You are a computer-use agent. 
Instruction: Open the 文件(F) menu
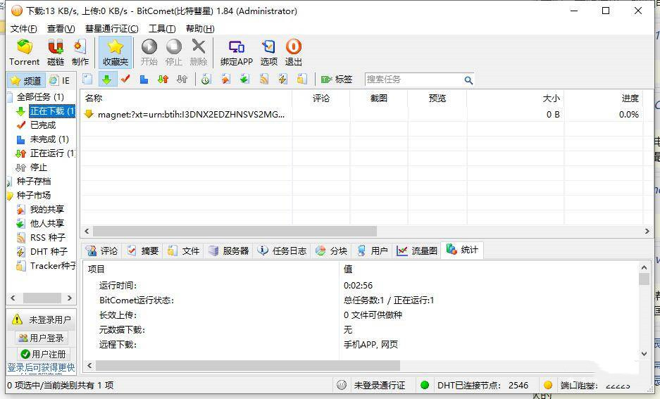23,29
